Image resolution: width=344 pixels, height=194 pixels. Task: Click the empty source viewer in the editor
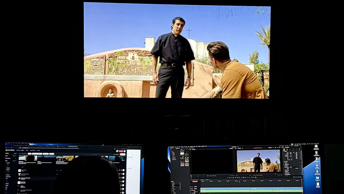(x=212, y=162)
